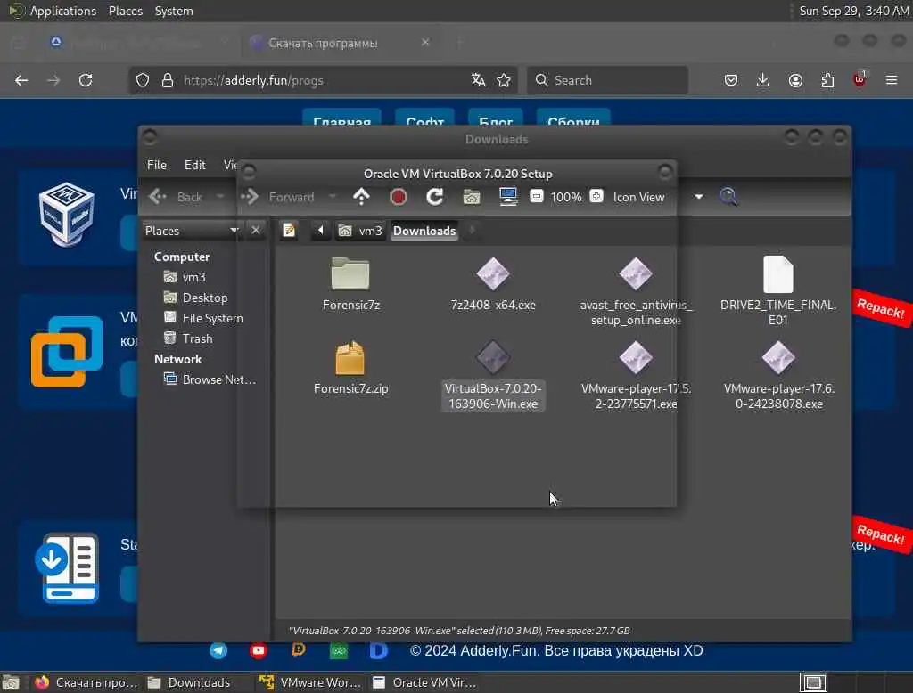Close the Places sidebar with X
This screenshot has height=693, width=913.
pos(255,231)
